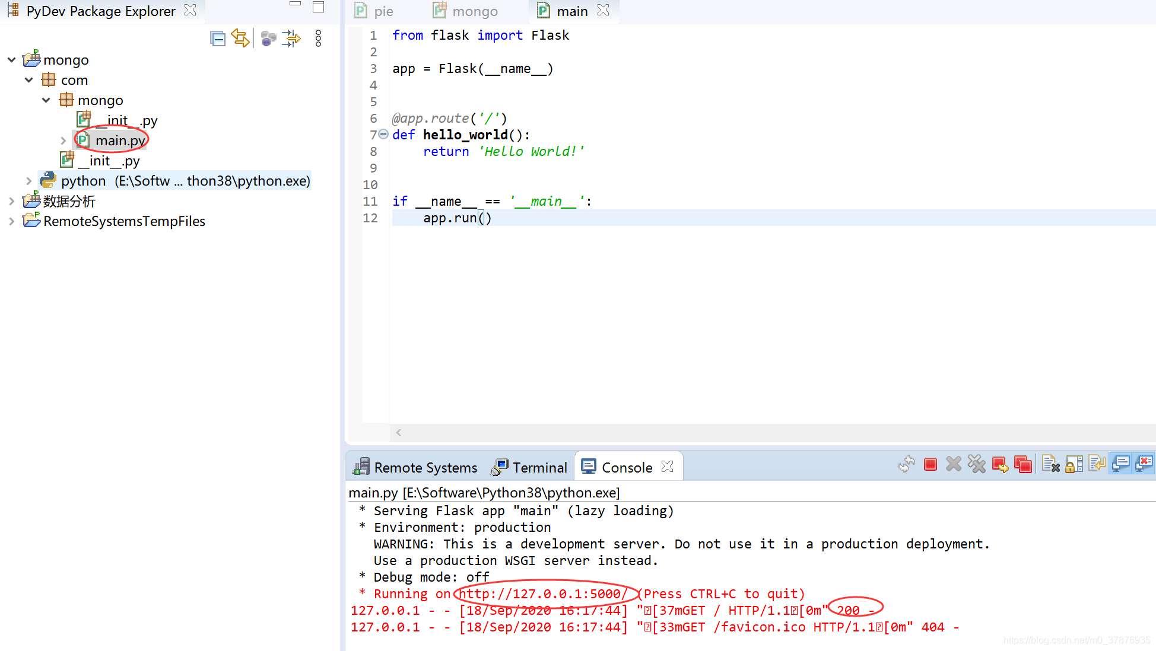Click Terminate All overlapping red squares icon
The image size is (1156, 651).
pyautogui.click(x=1022, y=465)
